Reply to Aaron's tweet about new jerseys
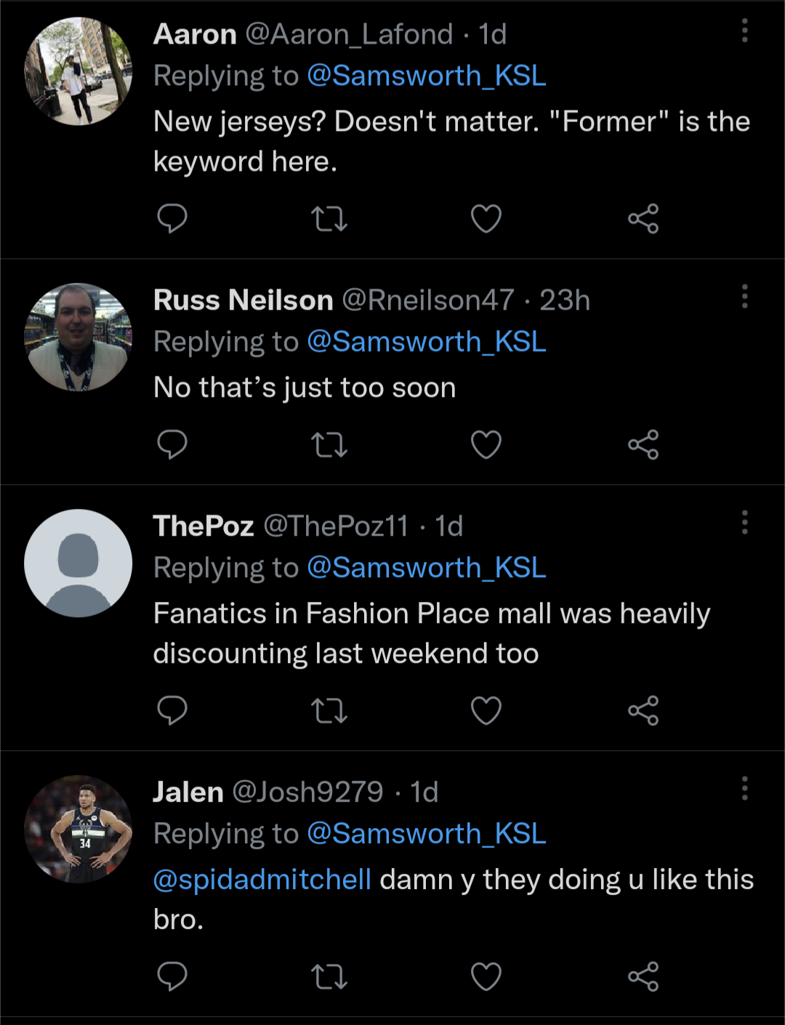The image size is (785, 1025). point(172,218)
